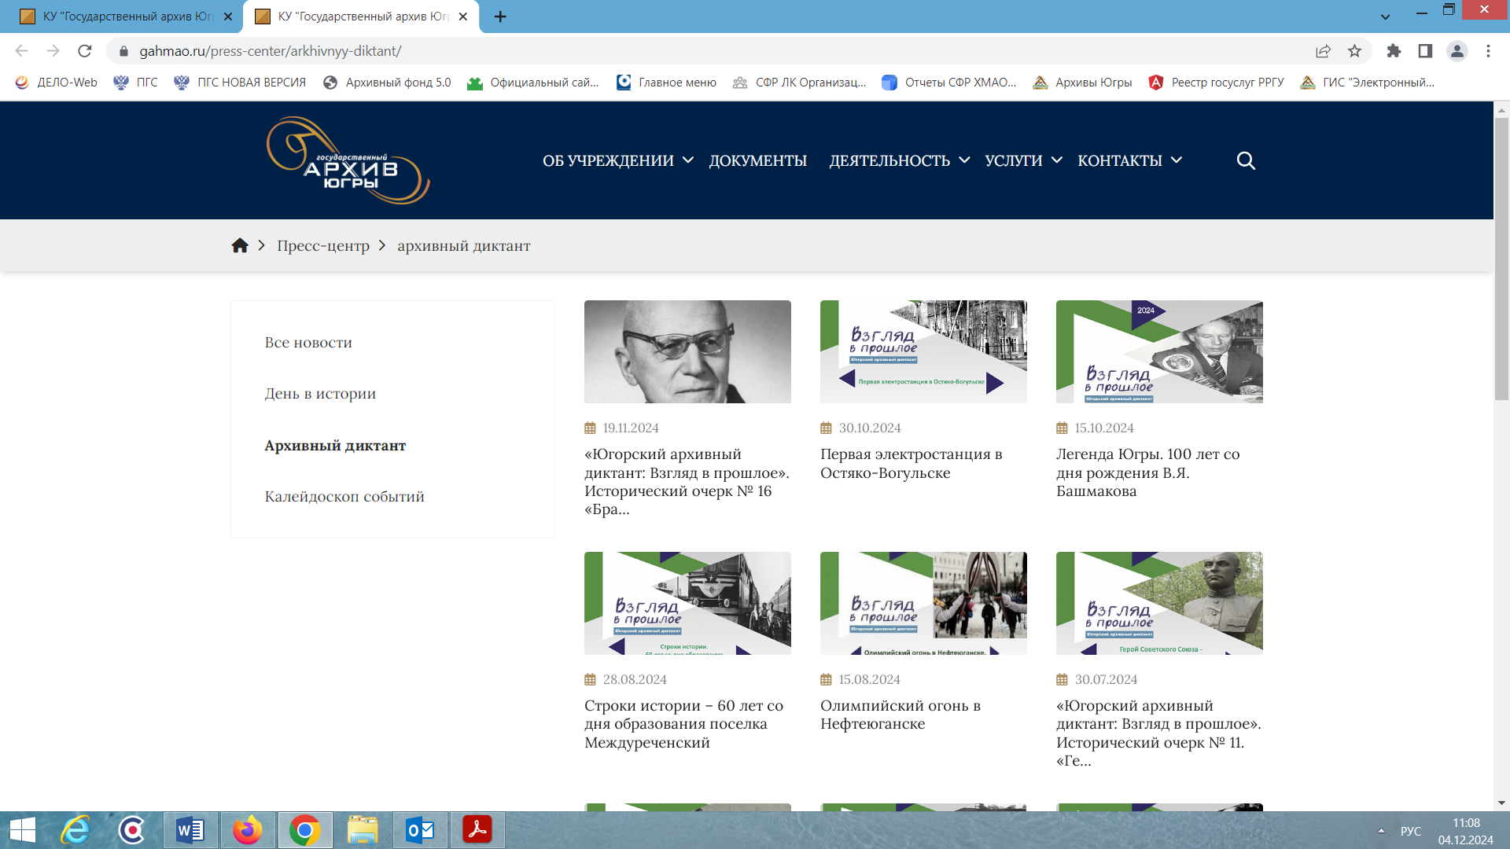Click the site search magnifier icon
The height and width of the screenshot is (849, 1510).
click(x=1245, y=160)
